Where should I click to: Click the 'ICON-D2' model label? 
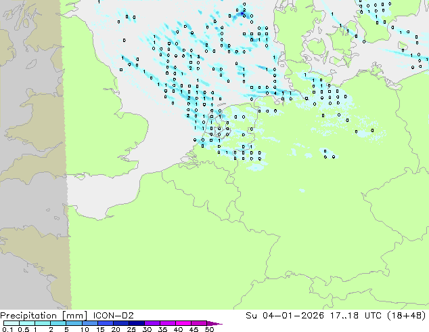pyautogui.click(x=113, y=316)
